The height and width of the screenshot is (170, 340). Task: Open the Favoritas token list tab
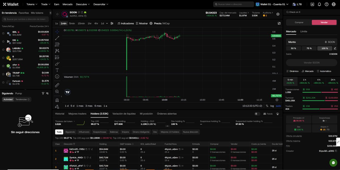coord(24,13)
